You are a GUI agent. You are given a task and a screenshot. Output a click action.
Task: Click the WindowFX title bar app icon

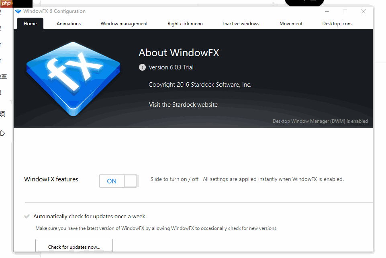pyautogui.click(x=18, y=11)
